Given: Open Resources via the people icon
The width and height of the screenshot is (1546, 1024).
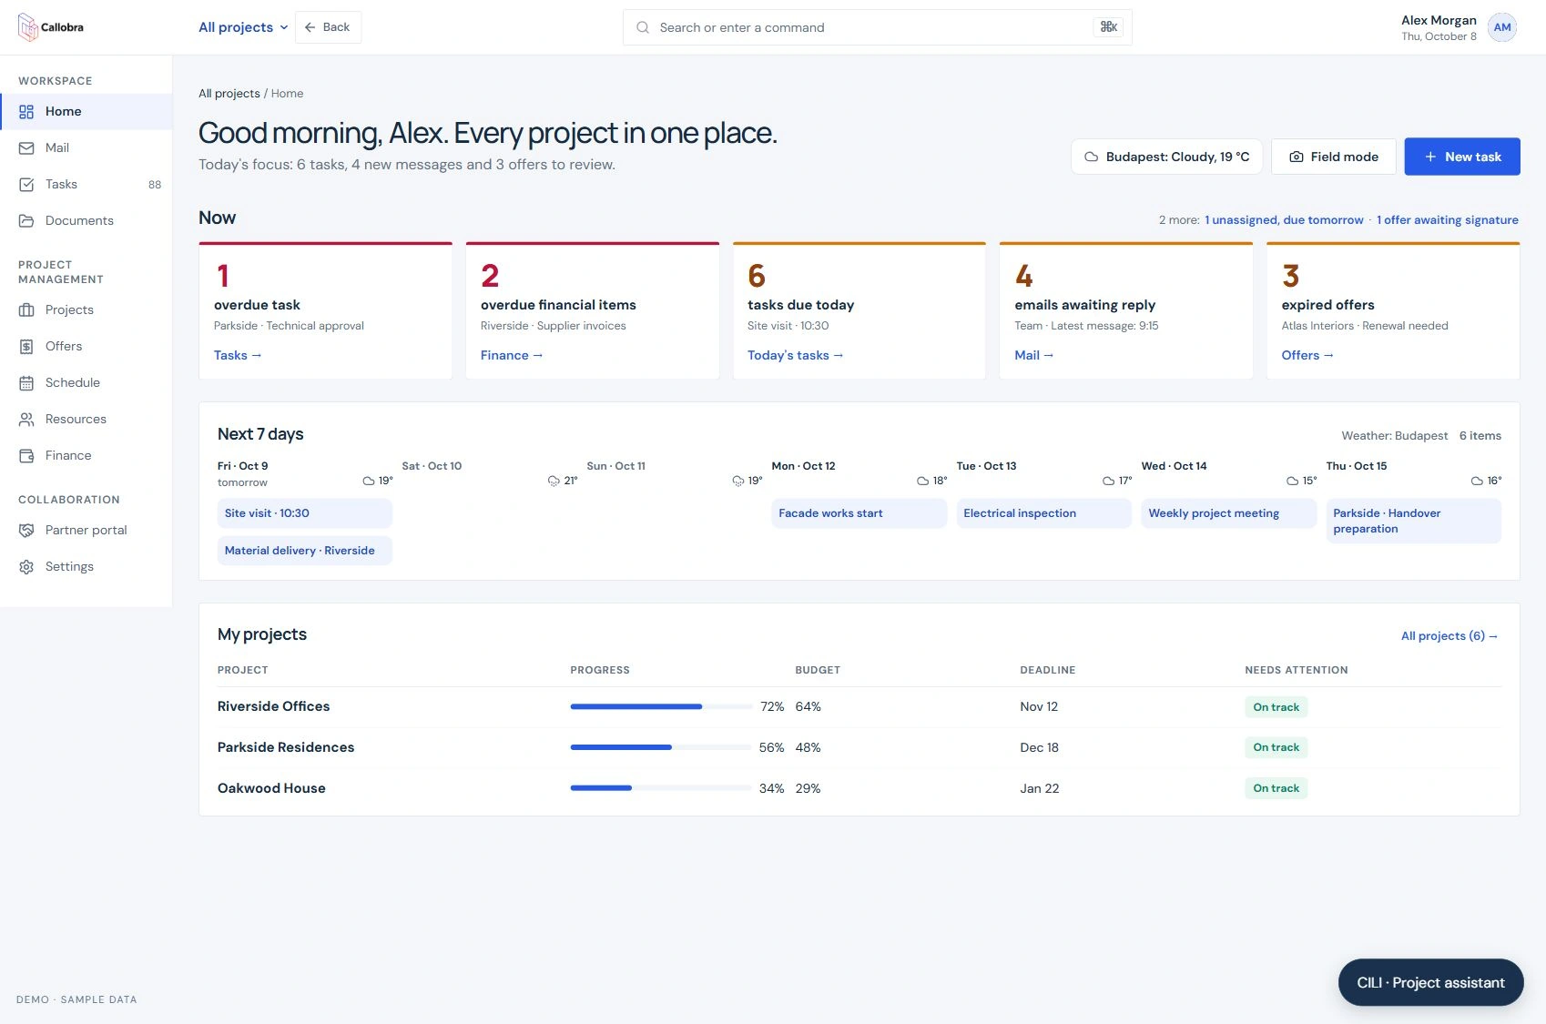Looking at the screenshot, I should point(26,420).
